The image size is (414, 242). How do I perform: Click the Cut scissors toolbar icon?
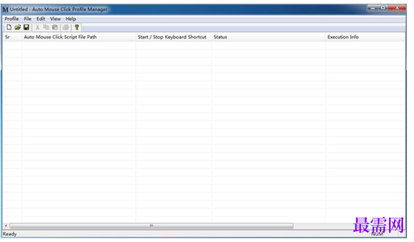(38, 27)
